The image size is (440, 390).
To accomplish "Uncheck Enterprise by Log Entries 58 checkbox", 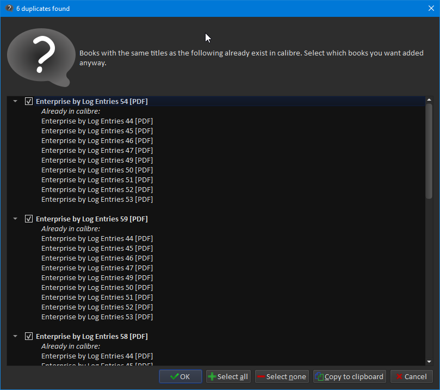I will click(x=29, y=336).
